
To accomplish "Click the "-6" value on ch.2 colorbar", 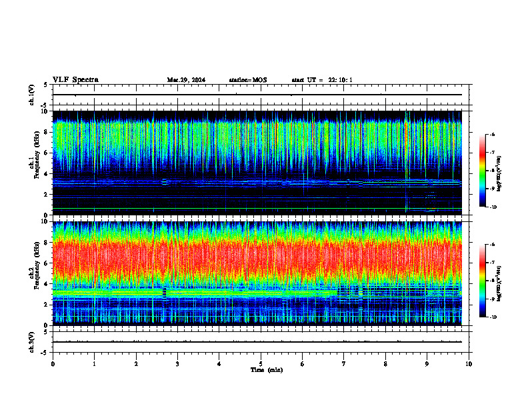I will [492, 245].
